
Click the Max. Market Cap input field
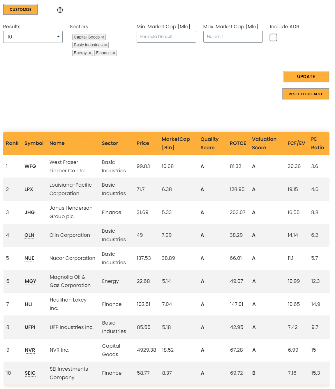[x=233, y=37]
